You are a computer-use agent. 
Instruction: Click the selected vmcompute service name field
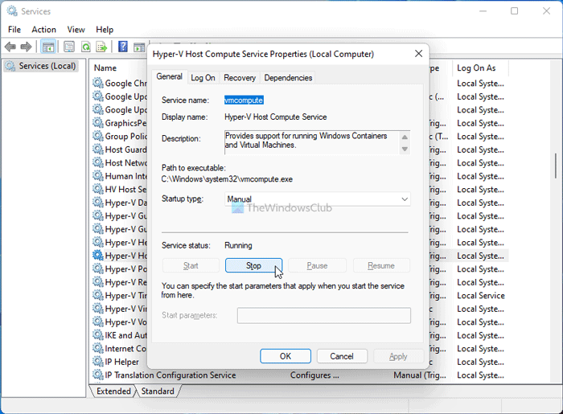(244, 100)
